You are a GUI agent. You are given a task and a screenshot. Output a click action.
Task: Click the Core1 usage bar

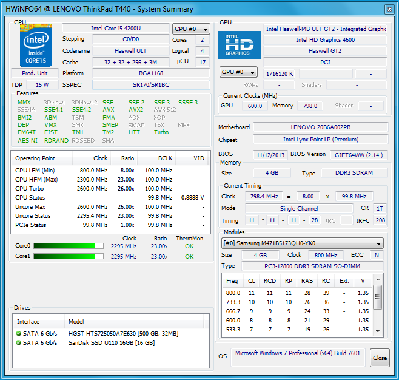pyautogui.click(x=69, y=256)
